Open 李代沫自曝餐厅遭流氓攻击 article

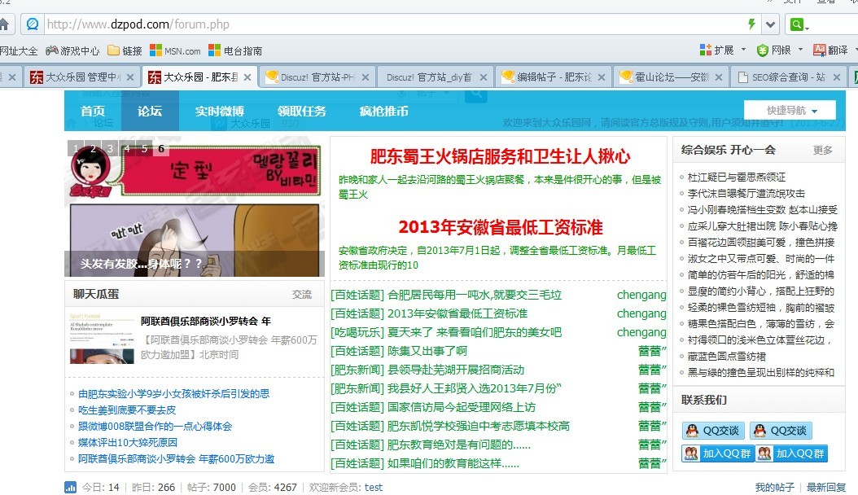[746, 193]
